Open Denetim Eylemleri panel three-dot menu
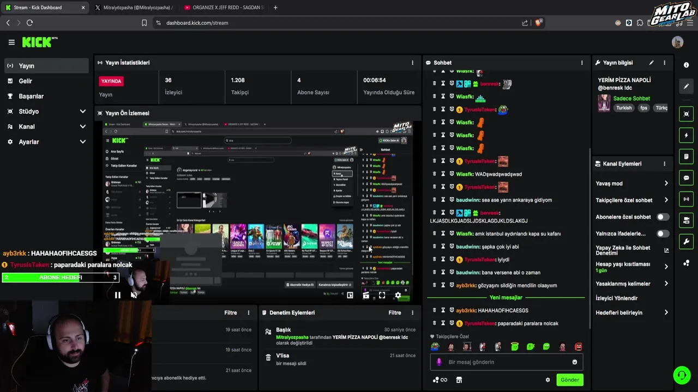The width and height of the screenshot is (698, 392). point(412,313)
